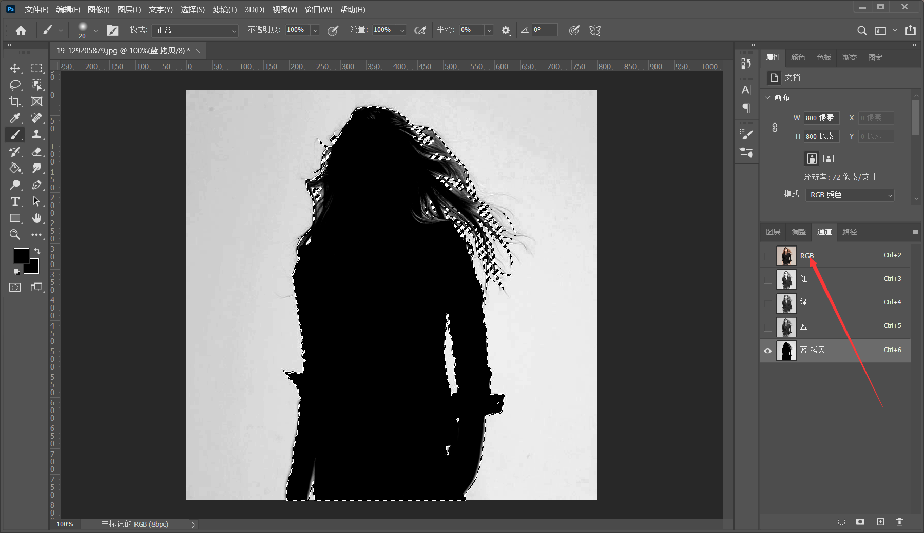Select the Crop tool
This screenshot has height=533, width=924.
[x=15, y=101]
